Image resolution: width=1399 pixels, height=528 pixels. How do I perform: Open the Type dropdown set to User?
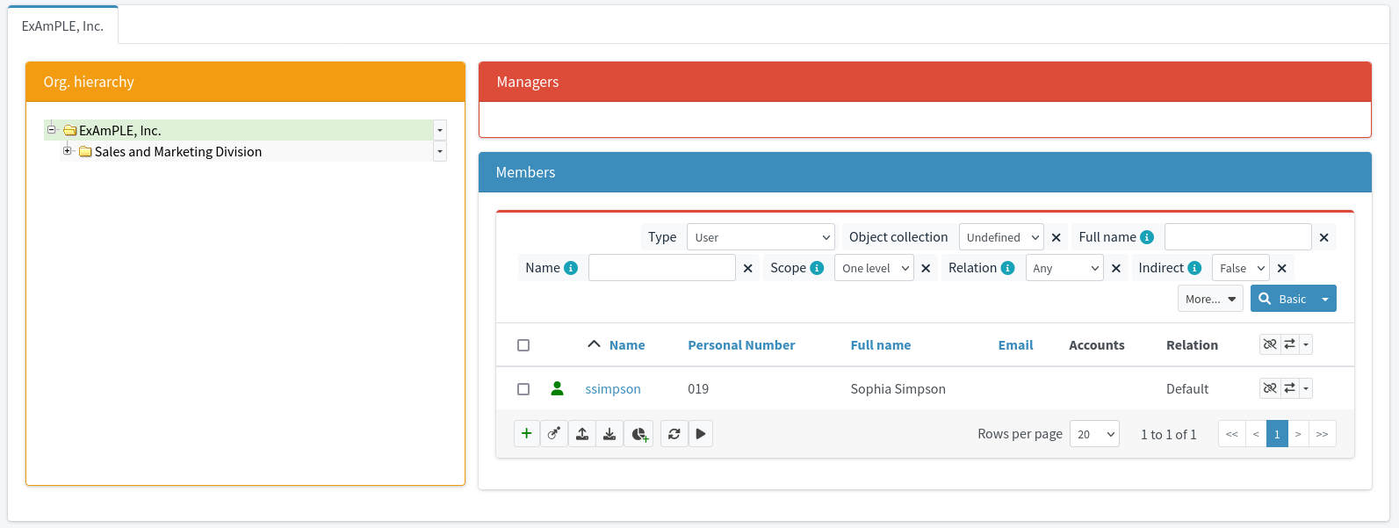pyautogui.click(x=760, y=237)
